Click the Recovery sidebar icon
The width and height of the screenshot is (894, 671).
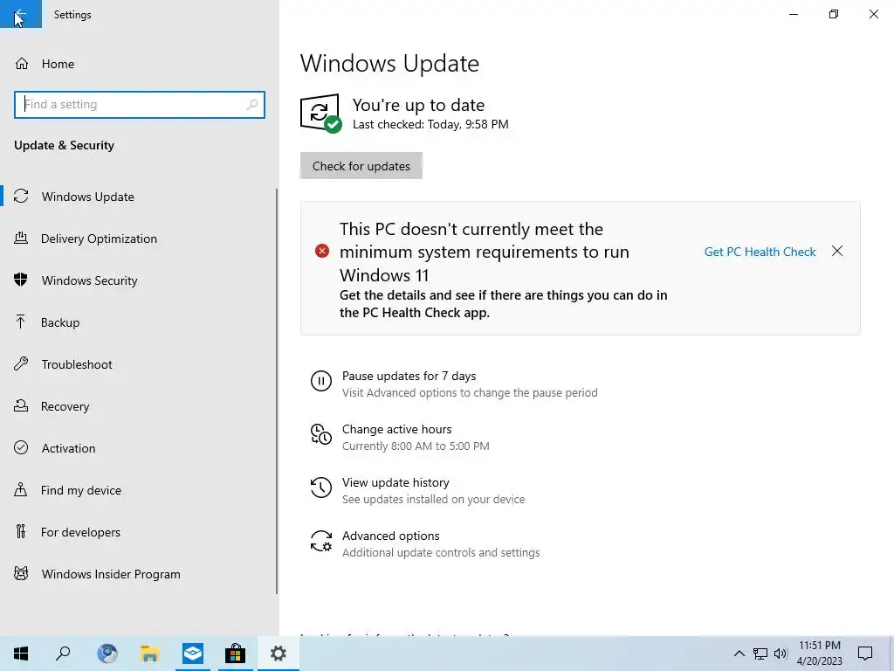pos(21,405)
